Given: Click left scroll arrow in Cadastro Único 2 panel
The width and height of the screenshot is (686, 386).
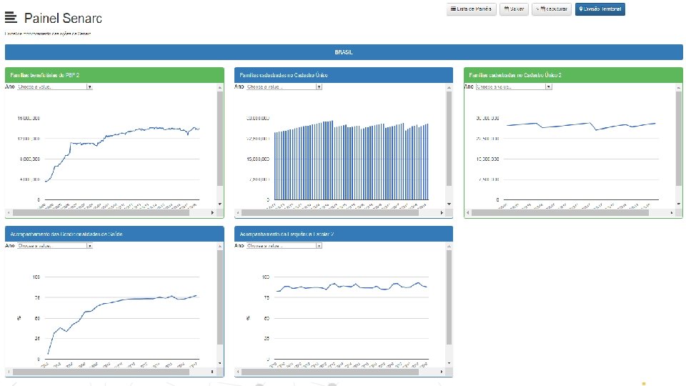Looking at the screenshot, I should pos(467,213).
